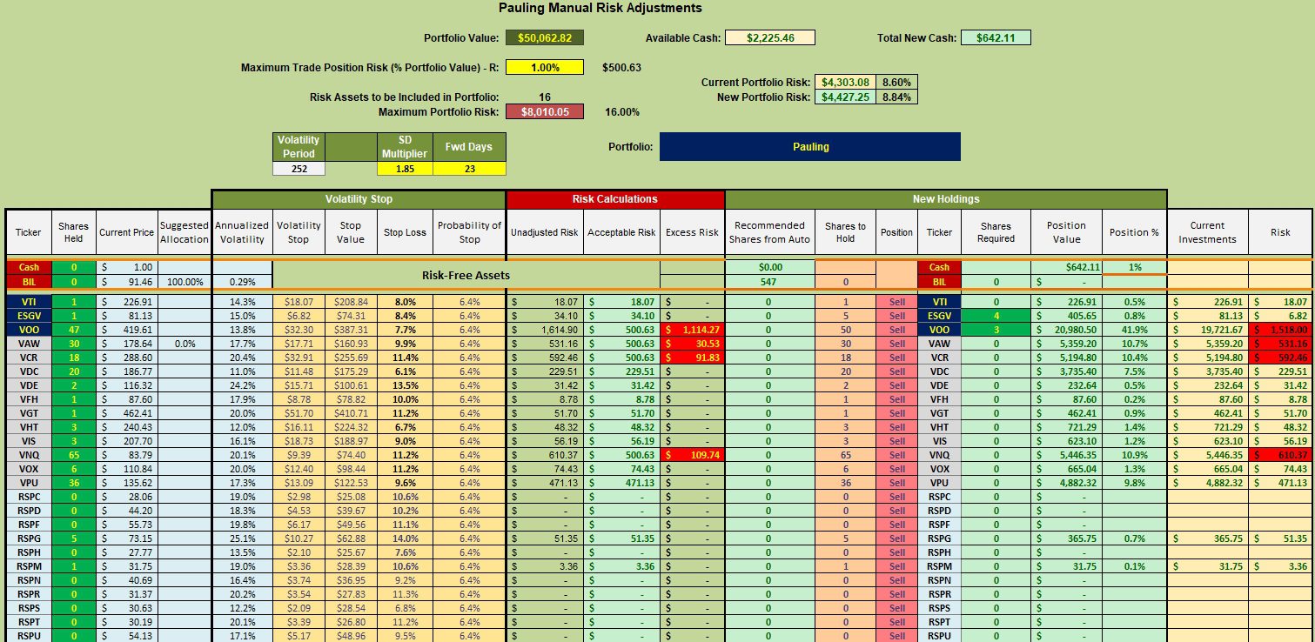Click VOO current investments 19,721.67
1315x642 pixels.
pos(1207,330)
